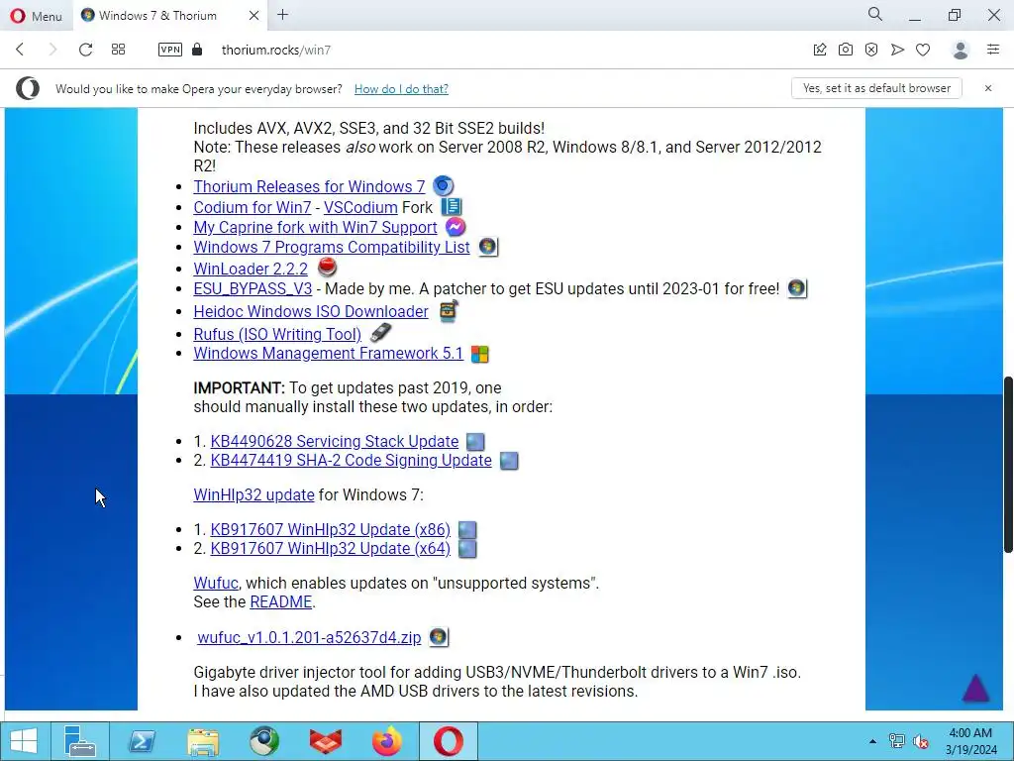The height and width of the screenshot is (761, 1014).
Task: Close the Windows 7 & Thorium tab
Action: point(254,16)
